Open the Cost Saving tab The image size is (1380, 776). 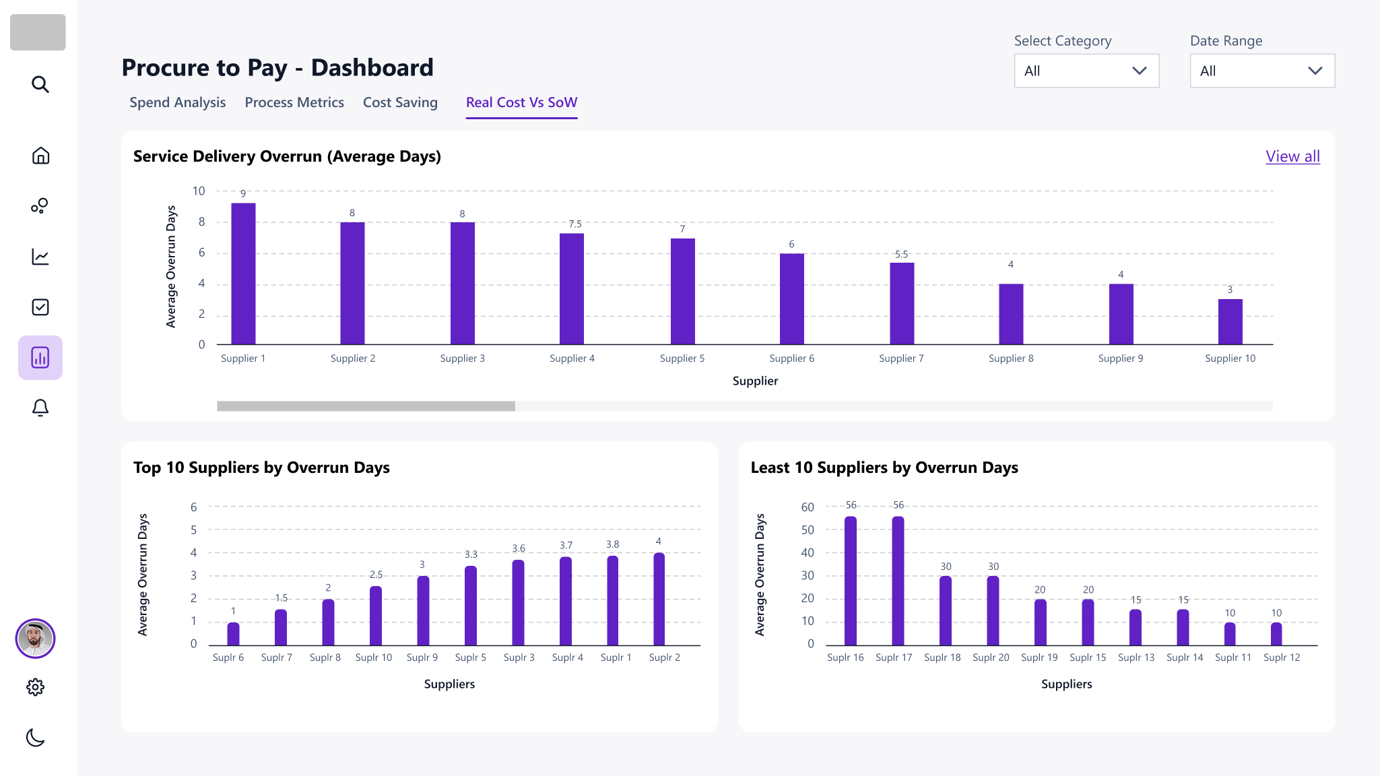[x=400, y=102]
